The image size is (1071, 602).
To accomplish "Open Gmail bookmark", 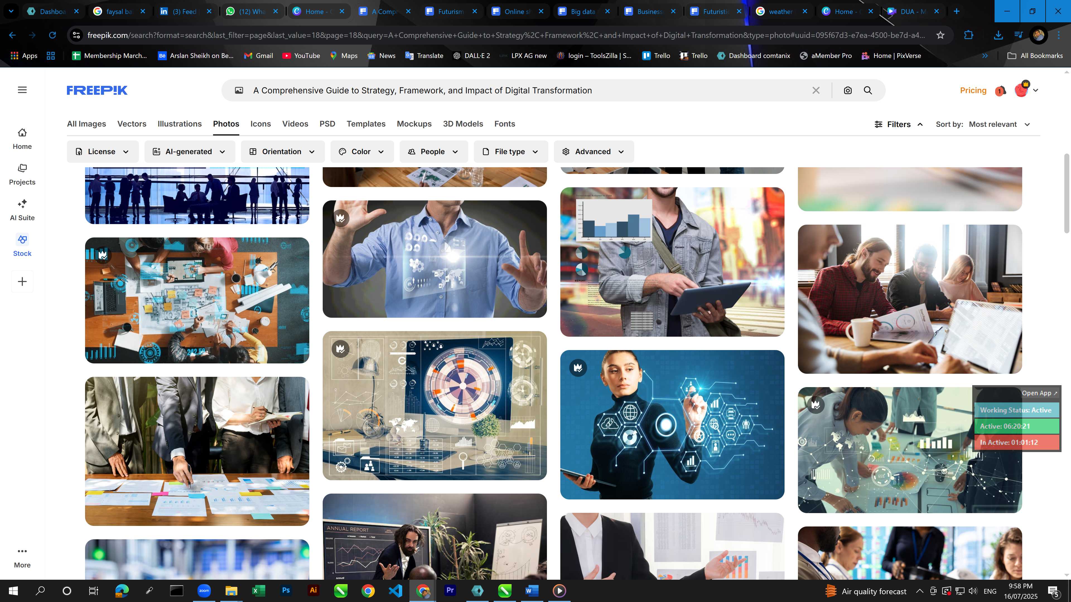I will (x=259, y=56).
